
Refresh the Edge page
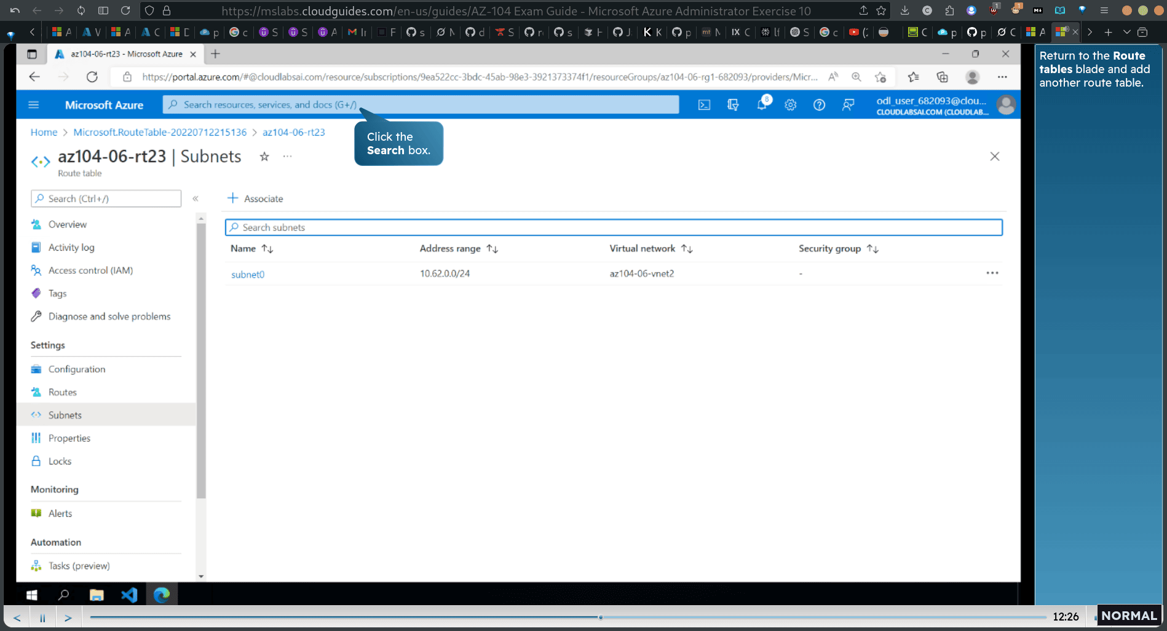pos(92,77)
